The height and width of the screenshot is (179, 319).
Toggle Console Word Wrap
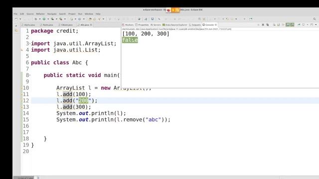[283, 25]
